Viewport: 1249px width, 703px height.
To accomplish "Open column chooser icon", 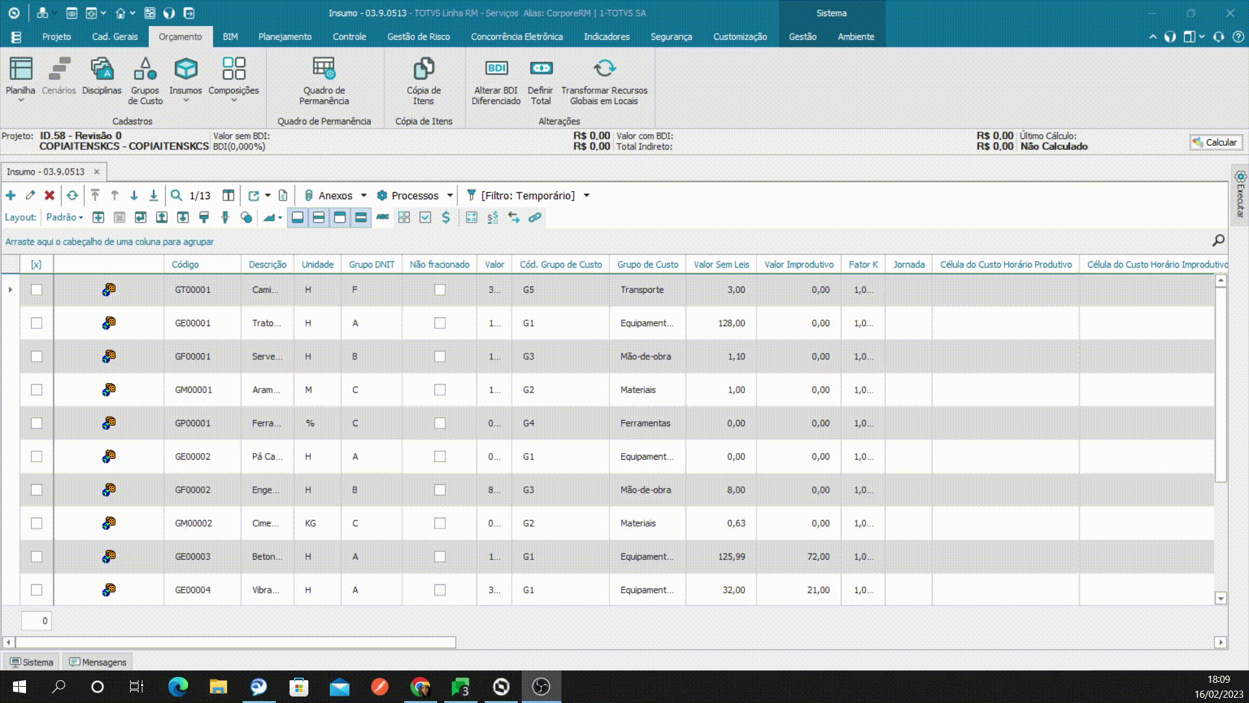I will pos(228,195).
